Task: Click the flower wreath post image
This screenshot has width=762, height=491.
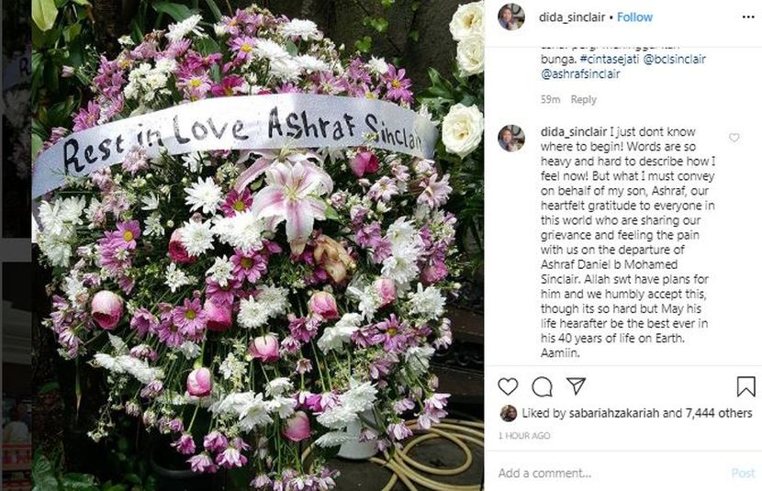Action: pos(258,246)
